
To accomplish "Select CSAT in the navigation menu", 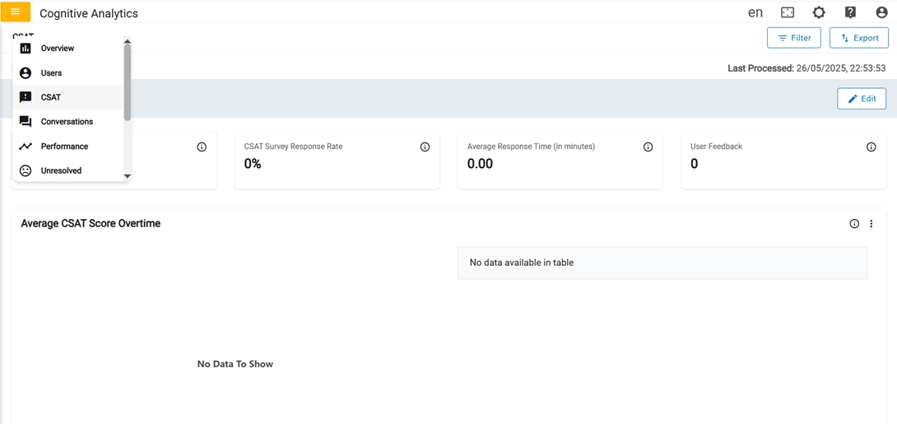I will pos(50,97).
